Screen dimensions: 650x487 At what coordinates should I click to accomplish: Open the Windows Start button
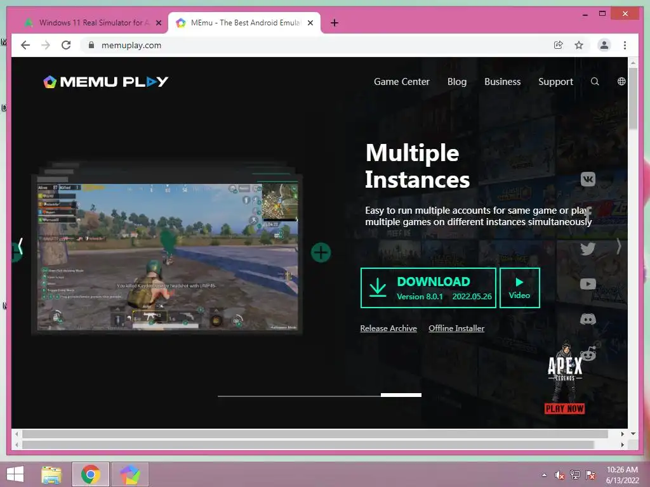[15, 474]
